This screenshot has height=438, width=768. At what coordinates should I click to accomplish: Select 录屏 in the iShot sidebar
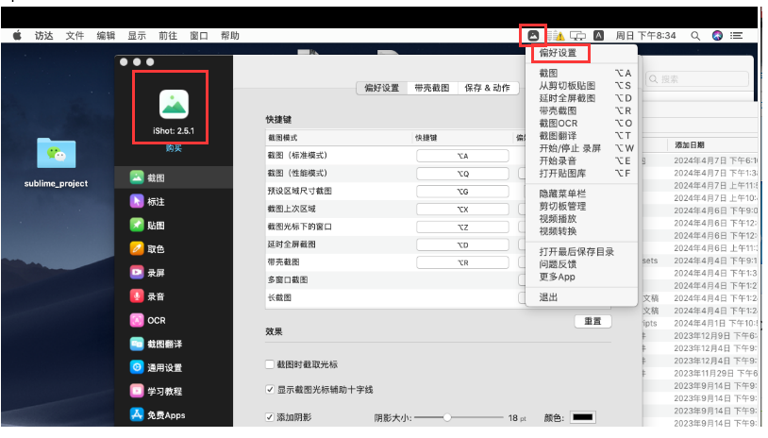(x=174, y=273)
